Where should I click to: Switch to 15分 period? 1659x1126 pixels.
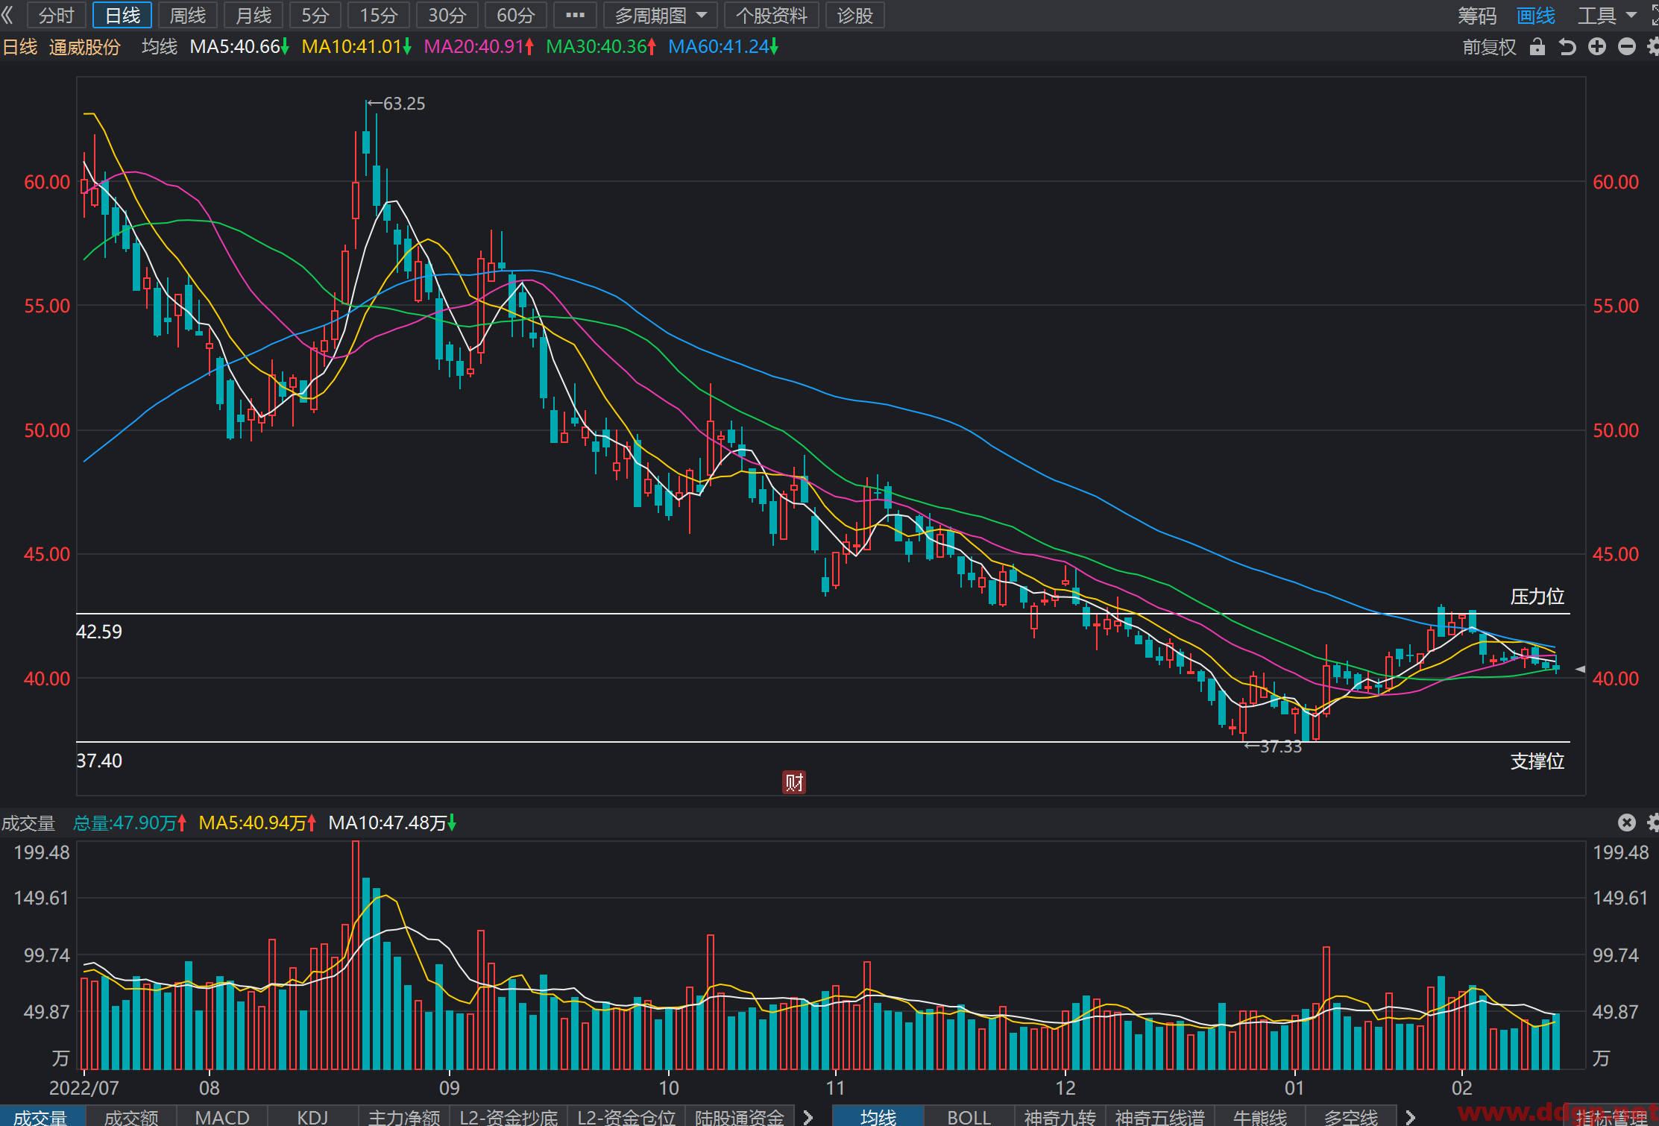379,15
